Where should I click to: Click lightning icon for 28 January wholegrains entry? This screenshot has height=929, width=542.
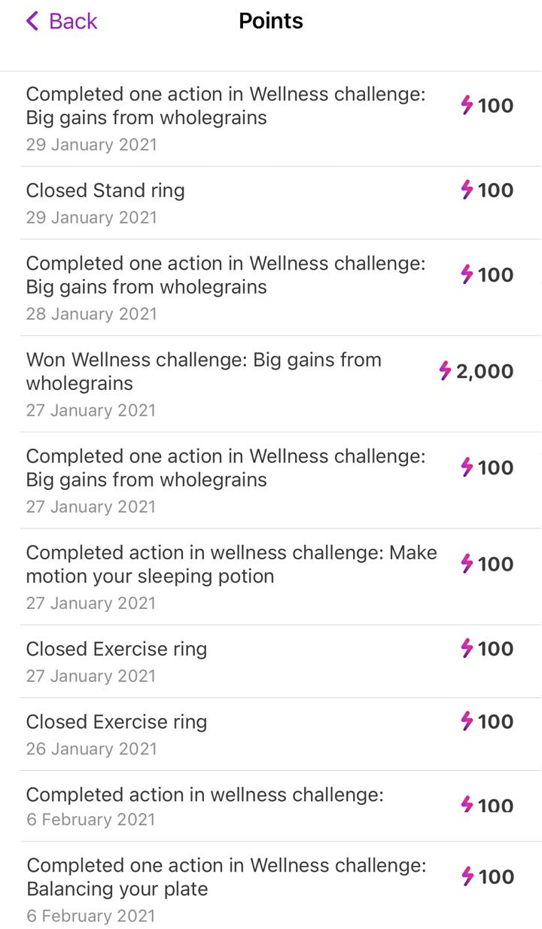[467, 275]
